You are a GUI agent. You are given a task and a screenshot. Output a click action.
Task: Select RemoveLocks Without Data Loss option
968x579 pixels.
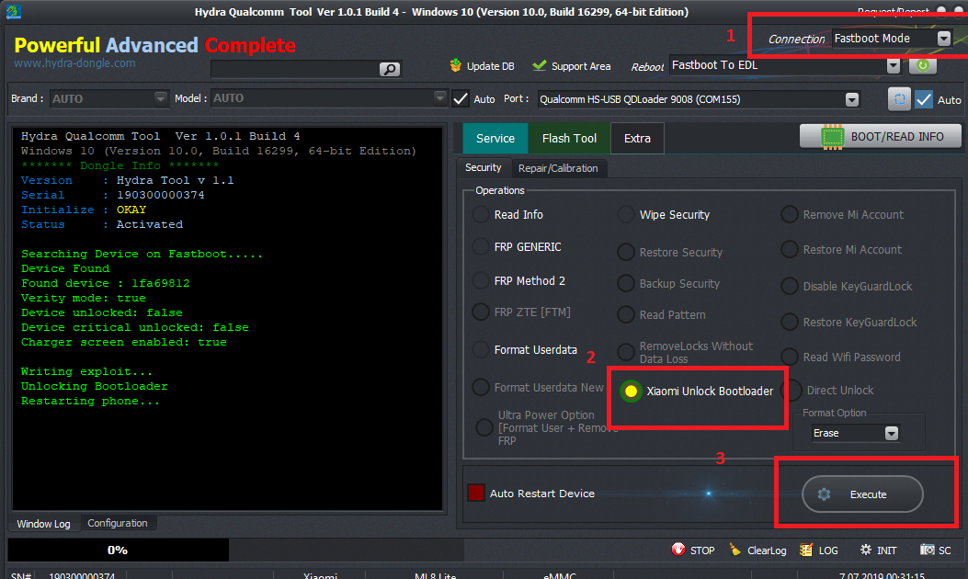(626, 352)
